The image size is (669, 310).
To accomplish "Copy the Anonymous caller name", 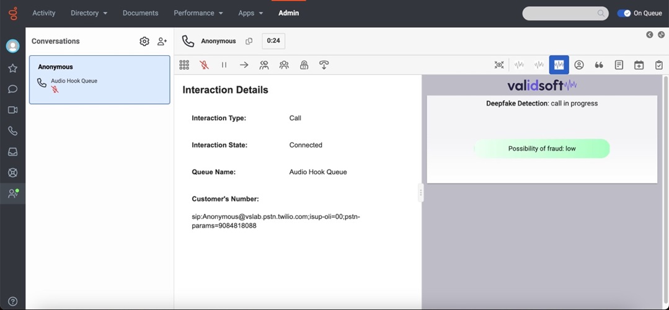I will point(249,41).
